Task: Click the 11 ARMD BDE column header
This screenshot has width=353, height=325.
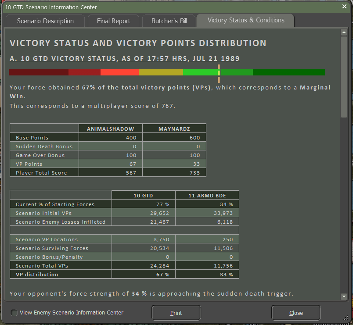Action: [207, 196]
